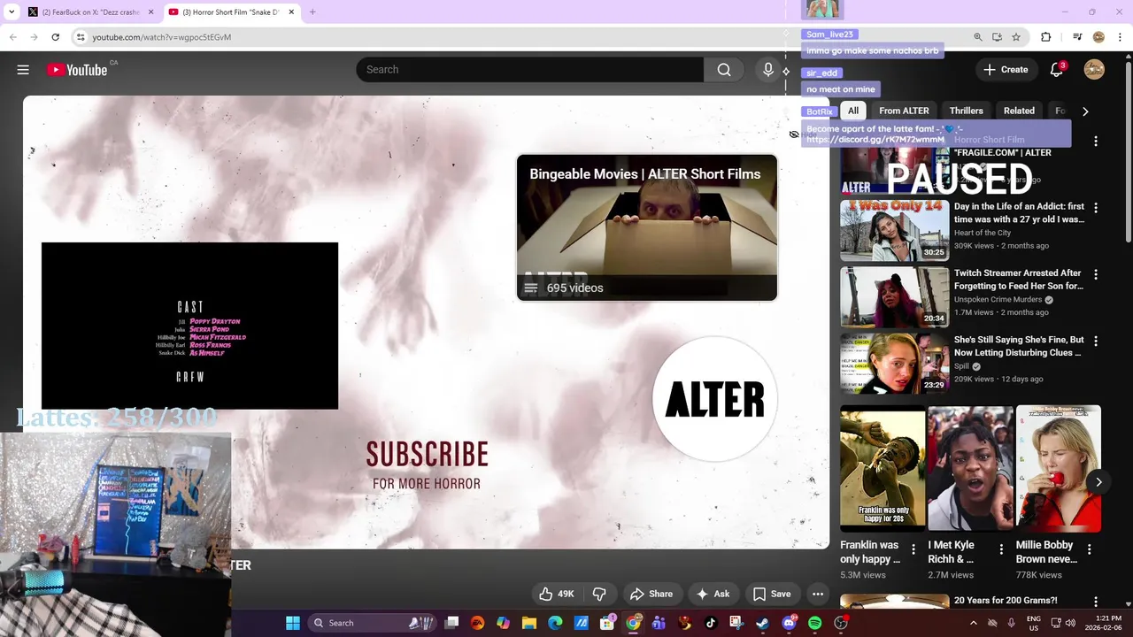Switch to FearBuck on X browser tab
The width and height of the screenshot is (1133, 637).
(x=90, y=12)
